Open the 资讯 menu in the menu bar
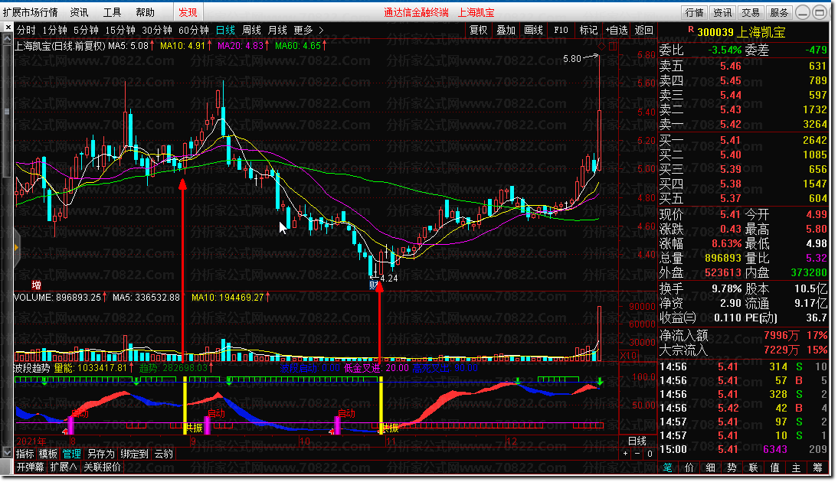 79,11
